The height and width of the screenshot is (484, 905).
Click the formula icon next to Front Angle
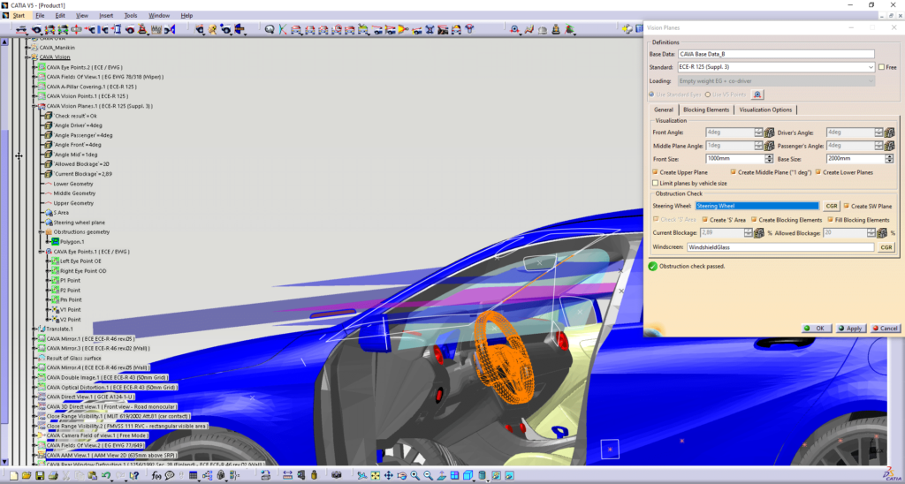[x=769, y=132]
